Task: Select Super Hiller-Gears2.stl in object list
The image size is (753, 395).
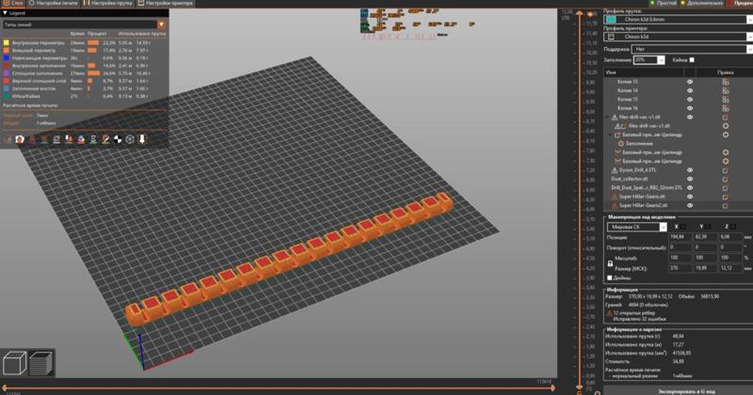Action: tap(643, 205)
